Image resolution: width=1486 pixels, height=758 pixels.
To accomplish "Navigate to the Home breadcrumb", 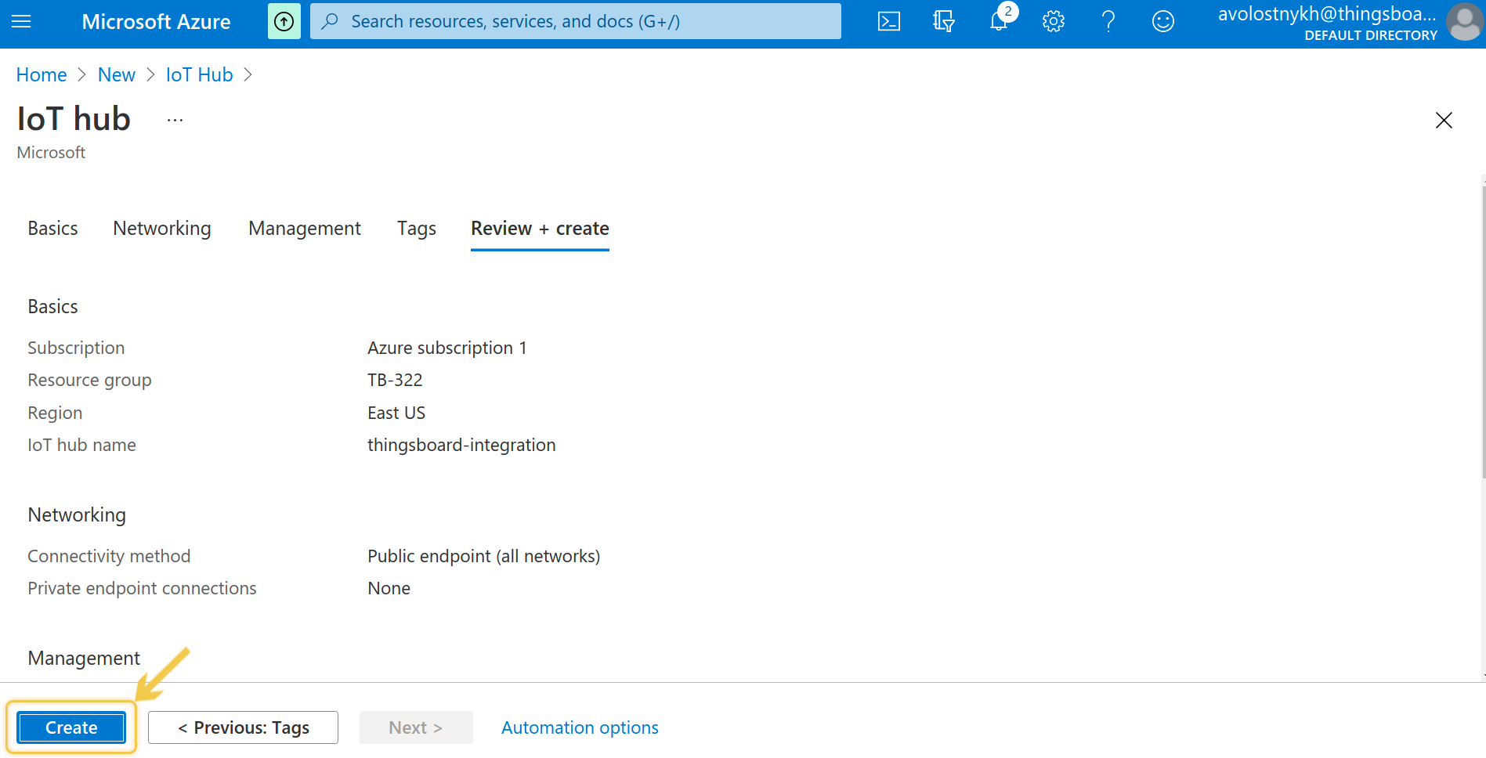I will [x=42, y=74].
